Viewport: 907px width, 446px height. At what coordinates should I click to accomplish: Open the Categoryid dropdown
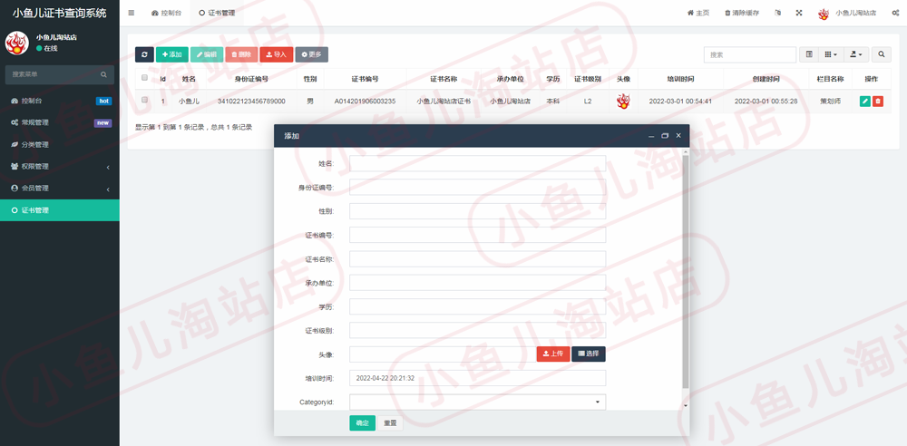[477, 402]
